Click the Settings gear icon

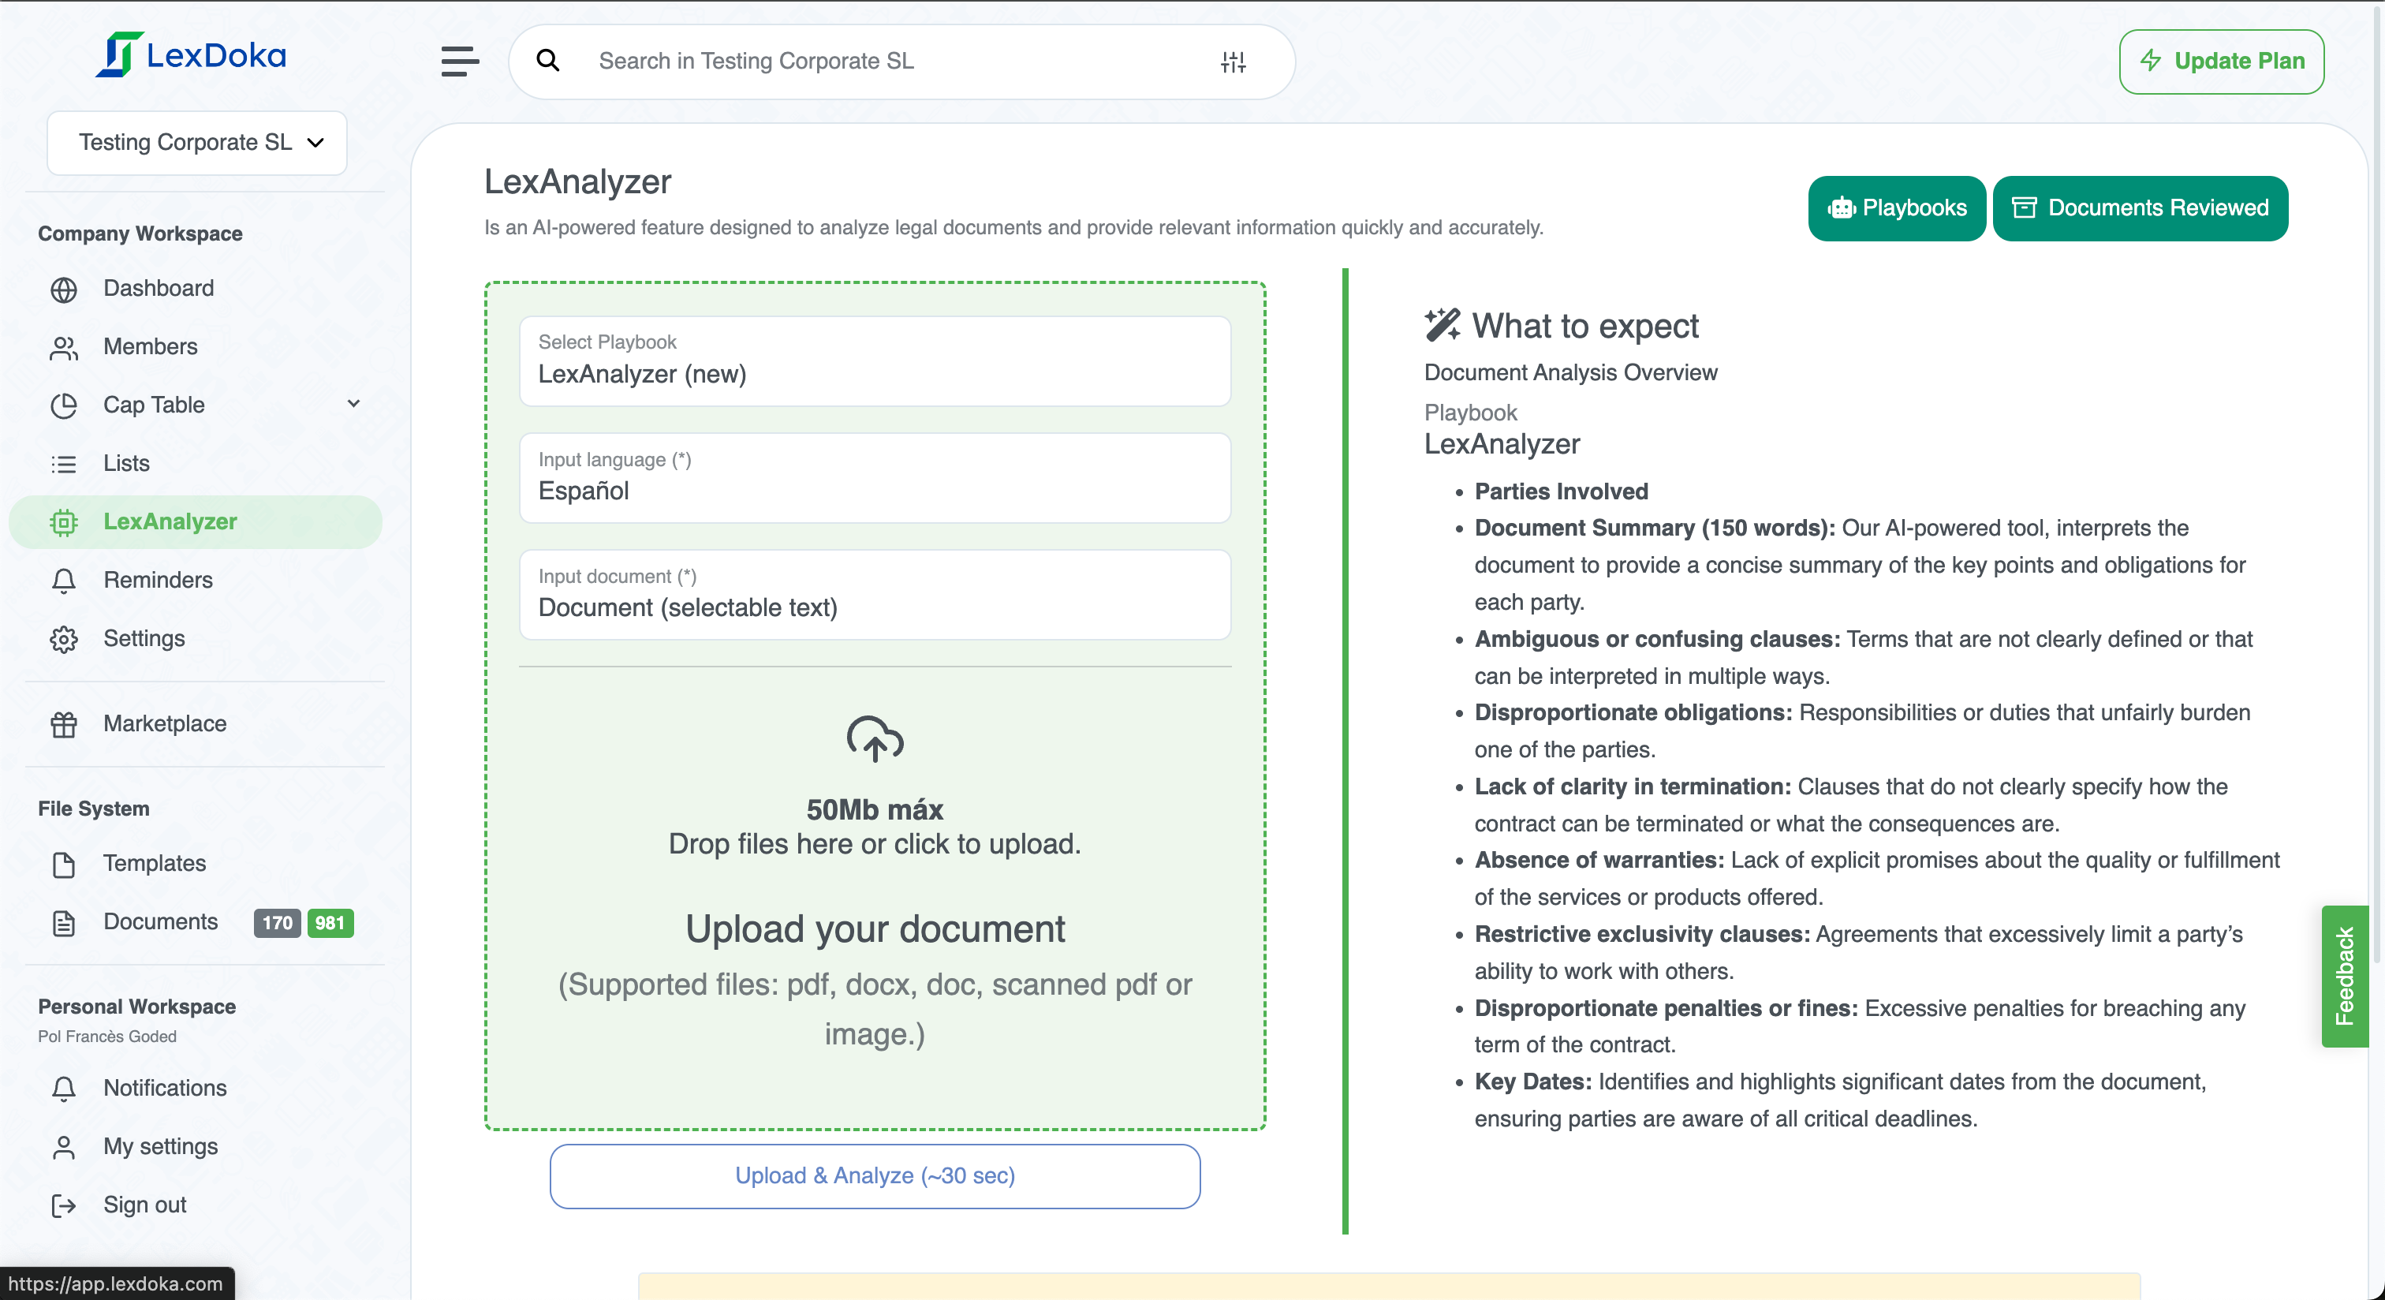64,639
